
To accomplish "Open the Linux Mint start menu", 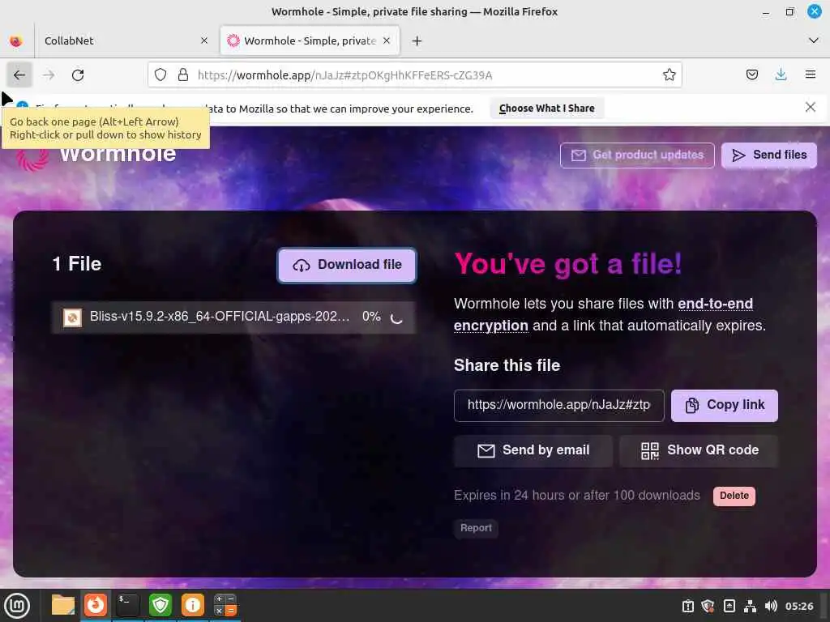I will point(17,606).
